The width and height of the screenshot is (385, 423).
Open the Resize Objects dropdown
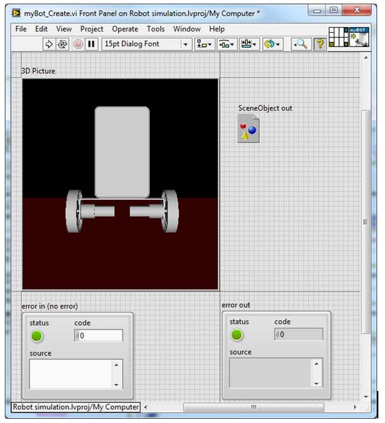(250, 44)
